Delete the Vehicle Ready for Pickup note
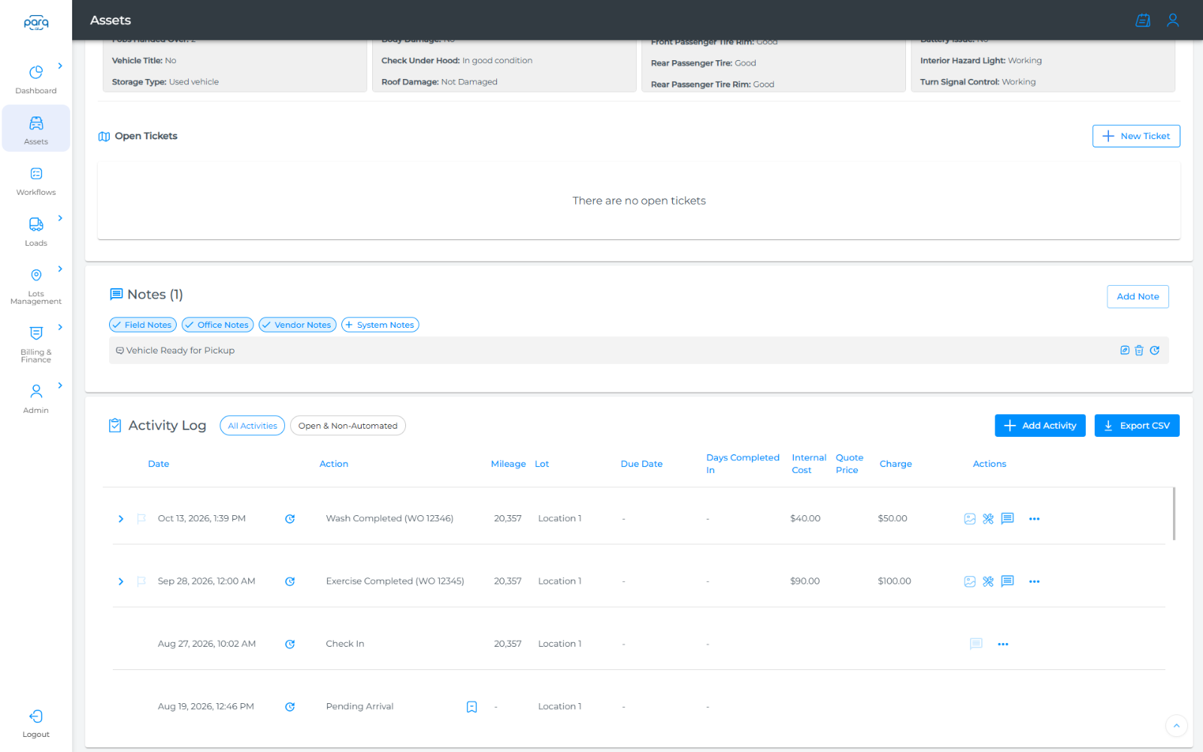Viewport: 1203px width, 752px height. pos(1139,350)
